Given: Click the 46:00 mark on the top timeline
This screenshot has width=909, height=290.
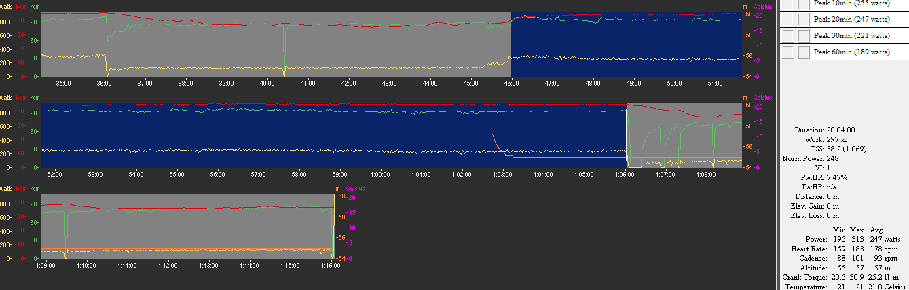Looking at the screenshot, I should click(x=511, y=83).
